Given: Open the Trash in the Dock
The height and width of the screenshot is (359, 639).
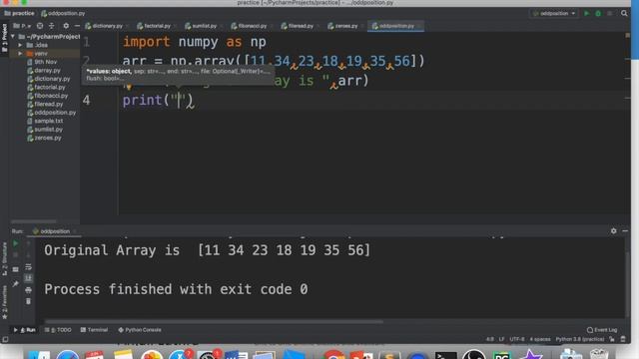Looking at the screenshot, I should click(599, 354).
